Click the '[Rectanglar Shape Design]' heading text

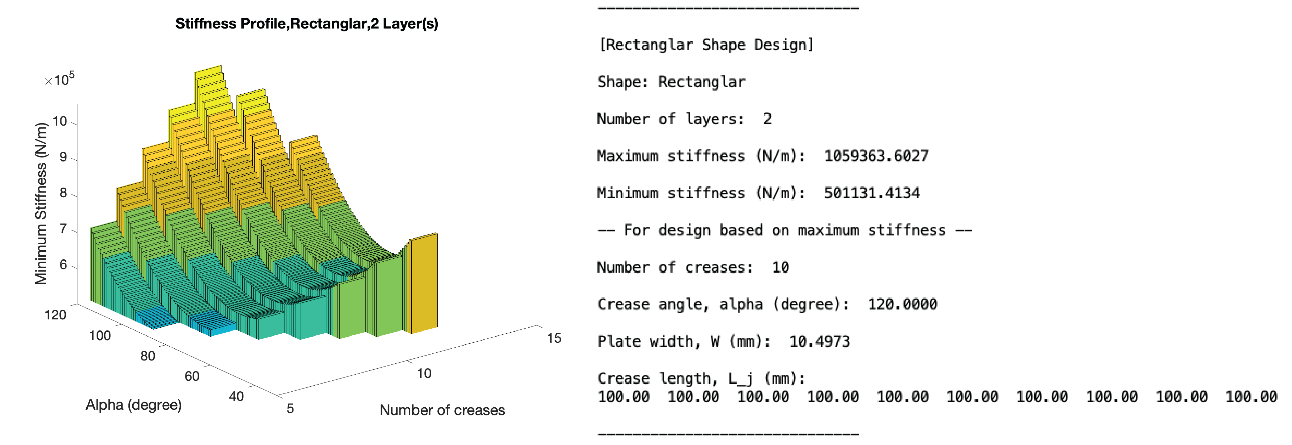coord(706,45)
